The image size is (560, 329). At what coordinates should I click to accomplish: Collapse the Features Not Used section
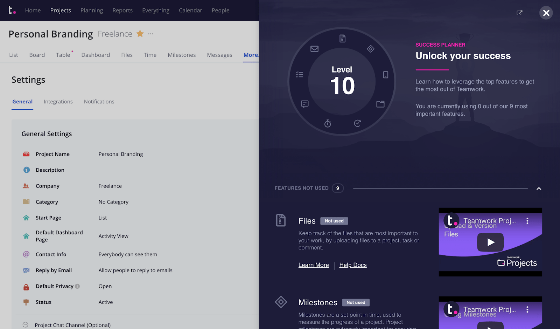[539, 189]
